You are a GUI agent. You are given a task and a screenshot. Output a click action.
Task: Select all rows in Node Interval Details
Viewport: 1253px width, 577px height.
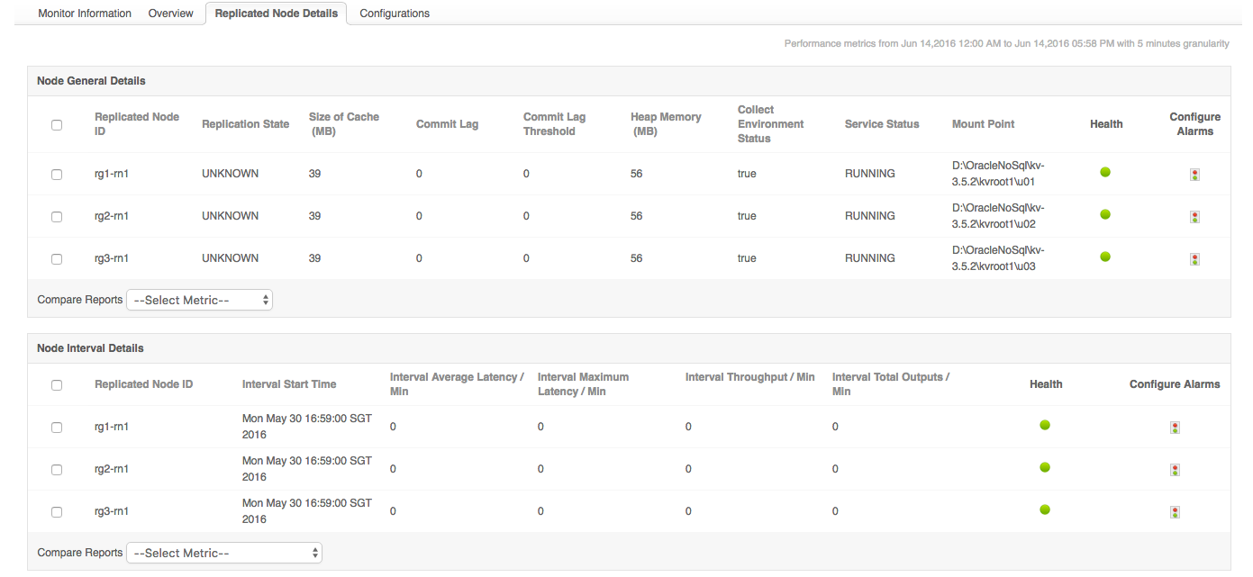coord(57,385)
